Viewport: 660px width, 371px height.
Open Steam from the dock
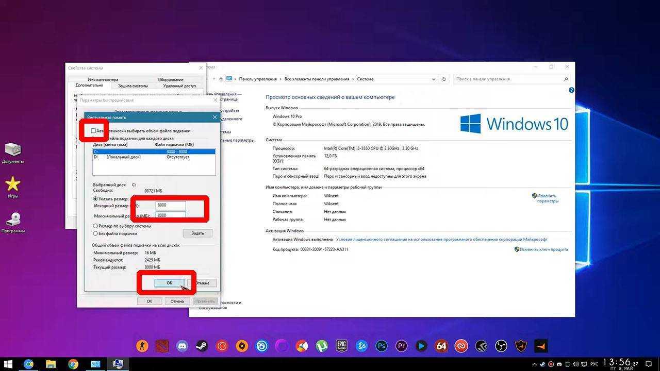click(x=202, y=346)
